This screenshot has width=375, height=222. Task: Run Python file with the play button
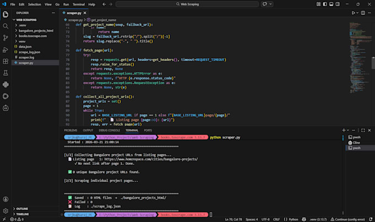[x=353, y=13]
